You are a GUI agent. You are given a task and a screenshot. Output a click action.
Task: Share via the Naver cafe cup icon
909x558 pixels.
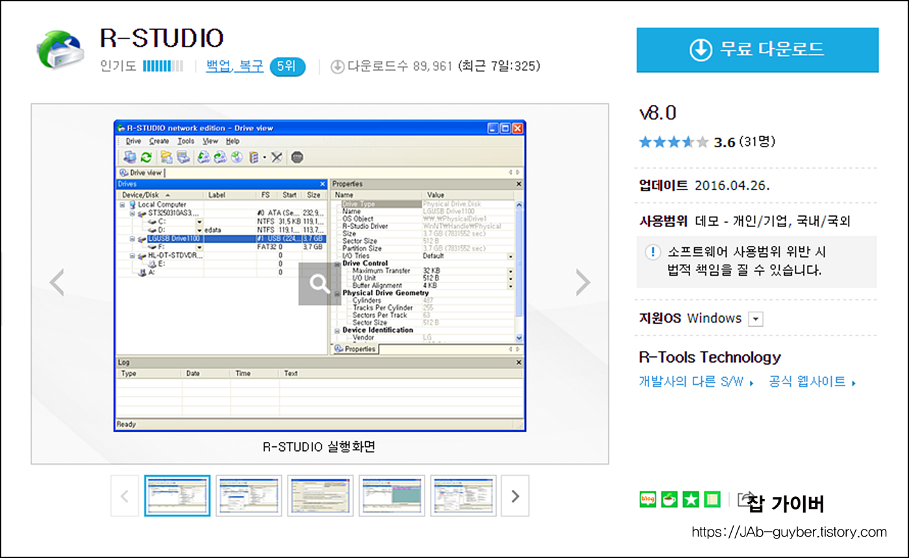(669, 499)
